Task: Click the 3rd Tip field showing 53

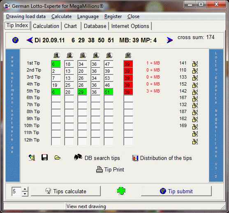Action: click(x=109, y=78)
